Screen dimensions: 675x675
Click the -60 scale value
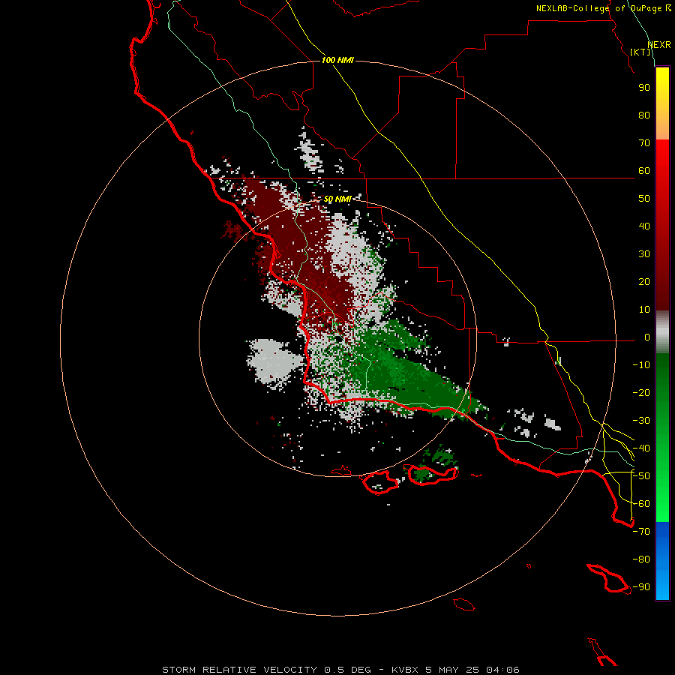[x=641, y=504]
